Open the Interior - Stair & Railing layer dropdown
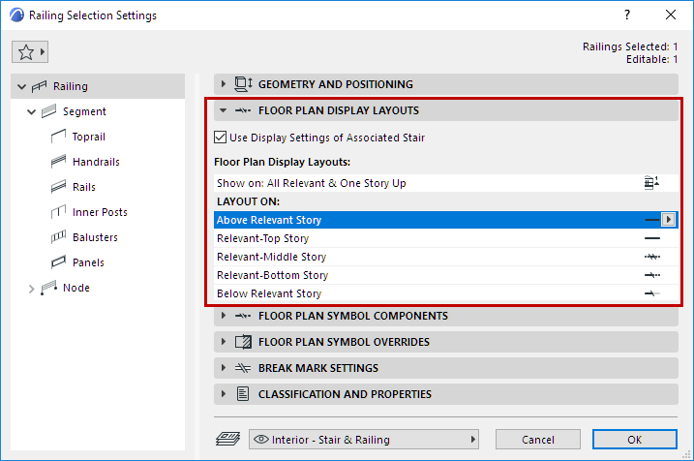 pyautogui.click(x=365, y=440)
